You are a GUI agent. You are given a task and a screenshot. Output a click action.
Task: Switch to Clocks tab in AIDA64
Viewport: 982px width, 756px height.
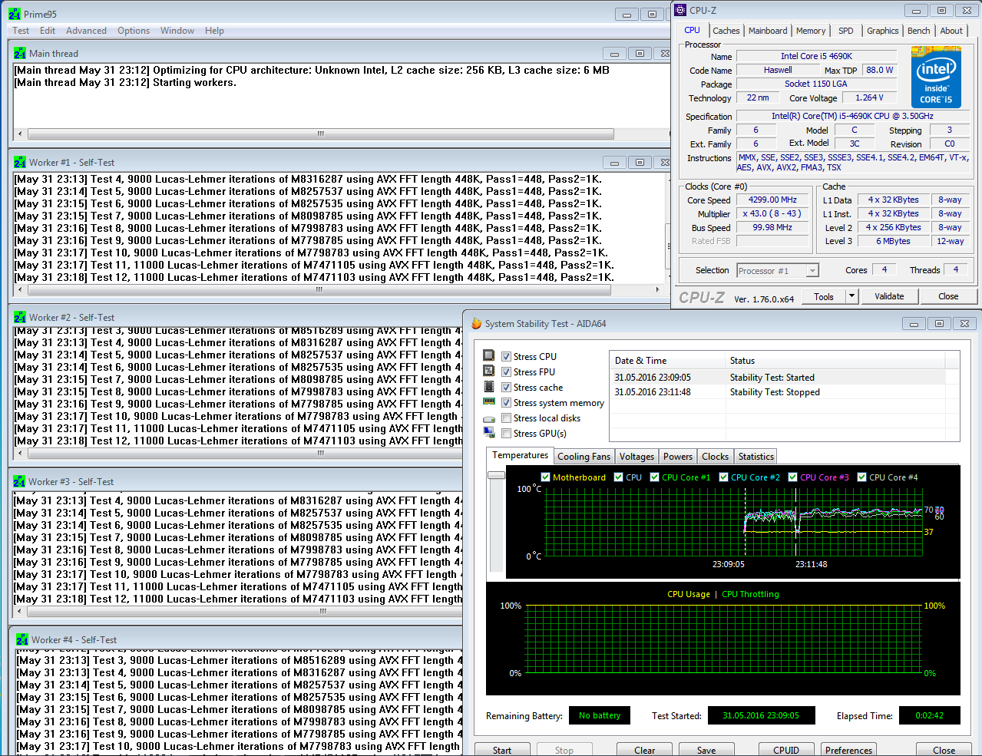tap(715, 457)
